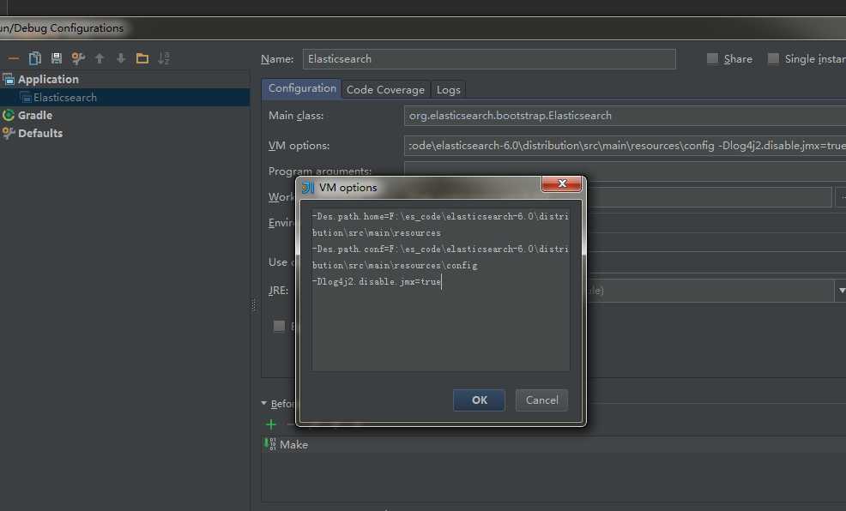Cancel the VM options dialog
The width and height of the screenshot is (846, 511).
click(x=541, y=400)
